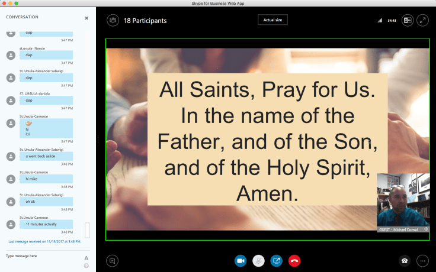This screenshot has height=272, width=436.
Task: Click the 'hi lol' message bubble
Action: click(x=46, y=128)
